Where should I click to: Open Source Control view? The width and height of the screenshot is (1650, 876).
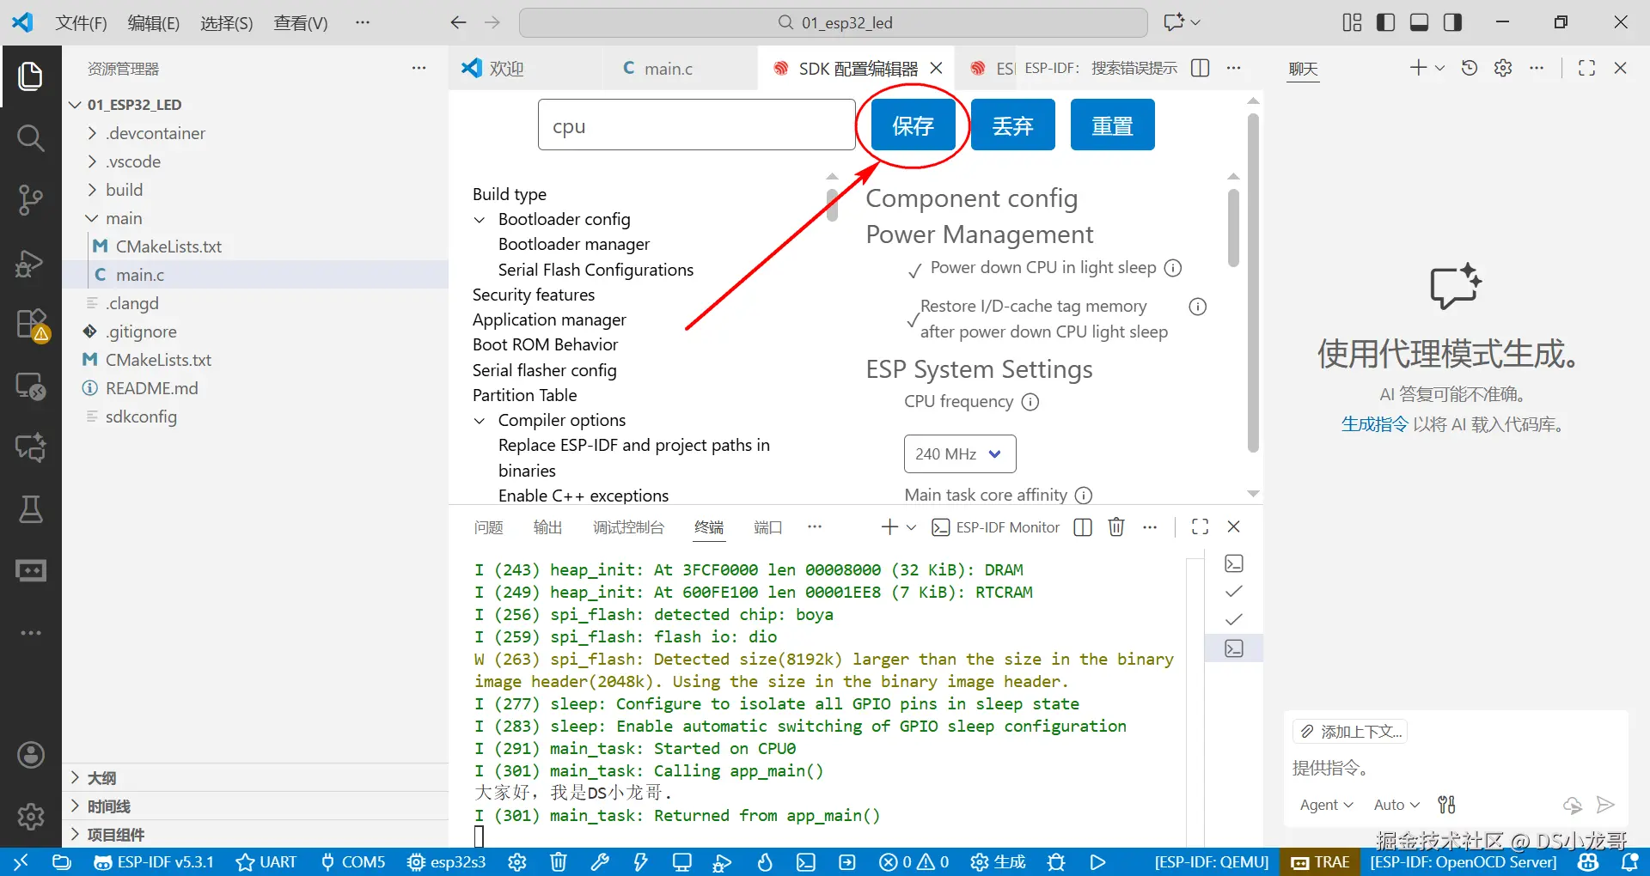(30, 199)
